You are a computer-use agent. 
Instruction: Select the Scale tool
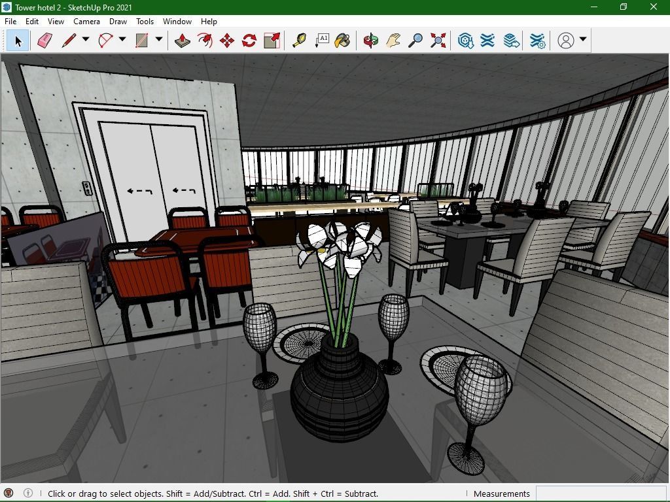tap(272, 41)
